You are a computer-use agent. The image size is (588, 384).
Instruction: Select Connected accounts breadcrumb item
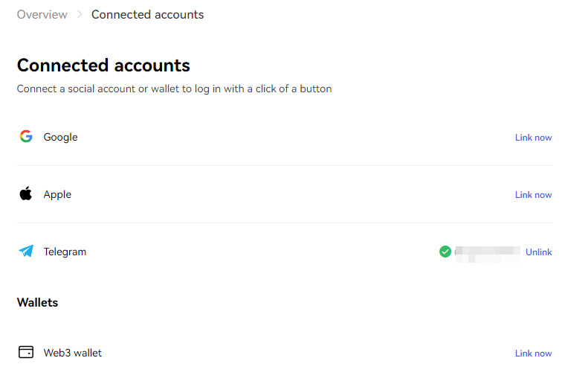pyautogui.click(x=147, y=14)
